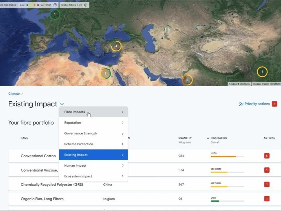Screen dimensions: 281x211
Task: Sort the table by the Name column
Action: coord(24,138)
